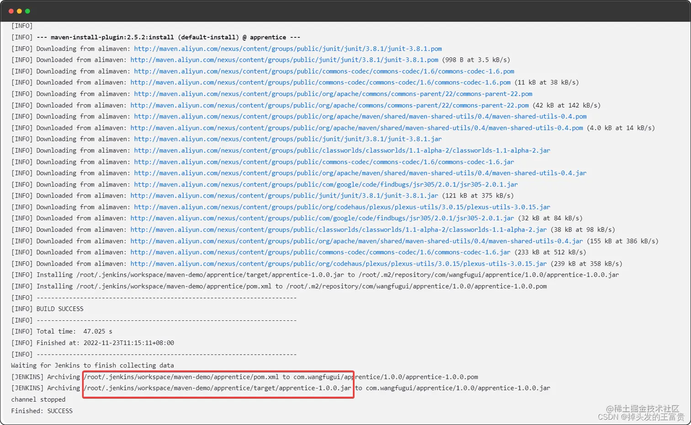Open the Downloaded commons-codec-1.6.pom link
Viewport: 691px width, 425px height.
[320, 82]
